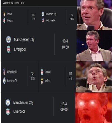The image size is (112, 123).
Task: Click the large Manchester City crest, 10/4 match
Action: (x=8, y=39)
